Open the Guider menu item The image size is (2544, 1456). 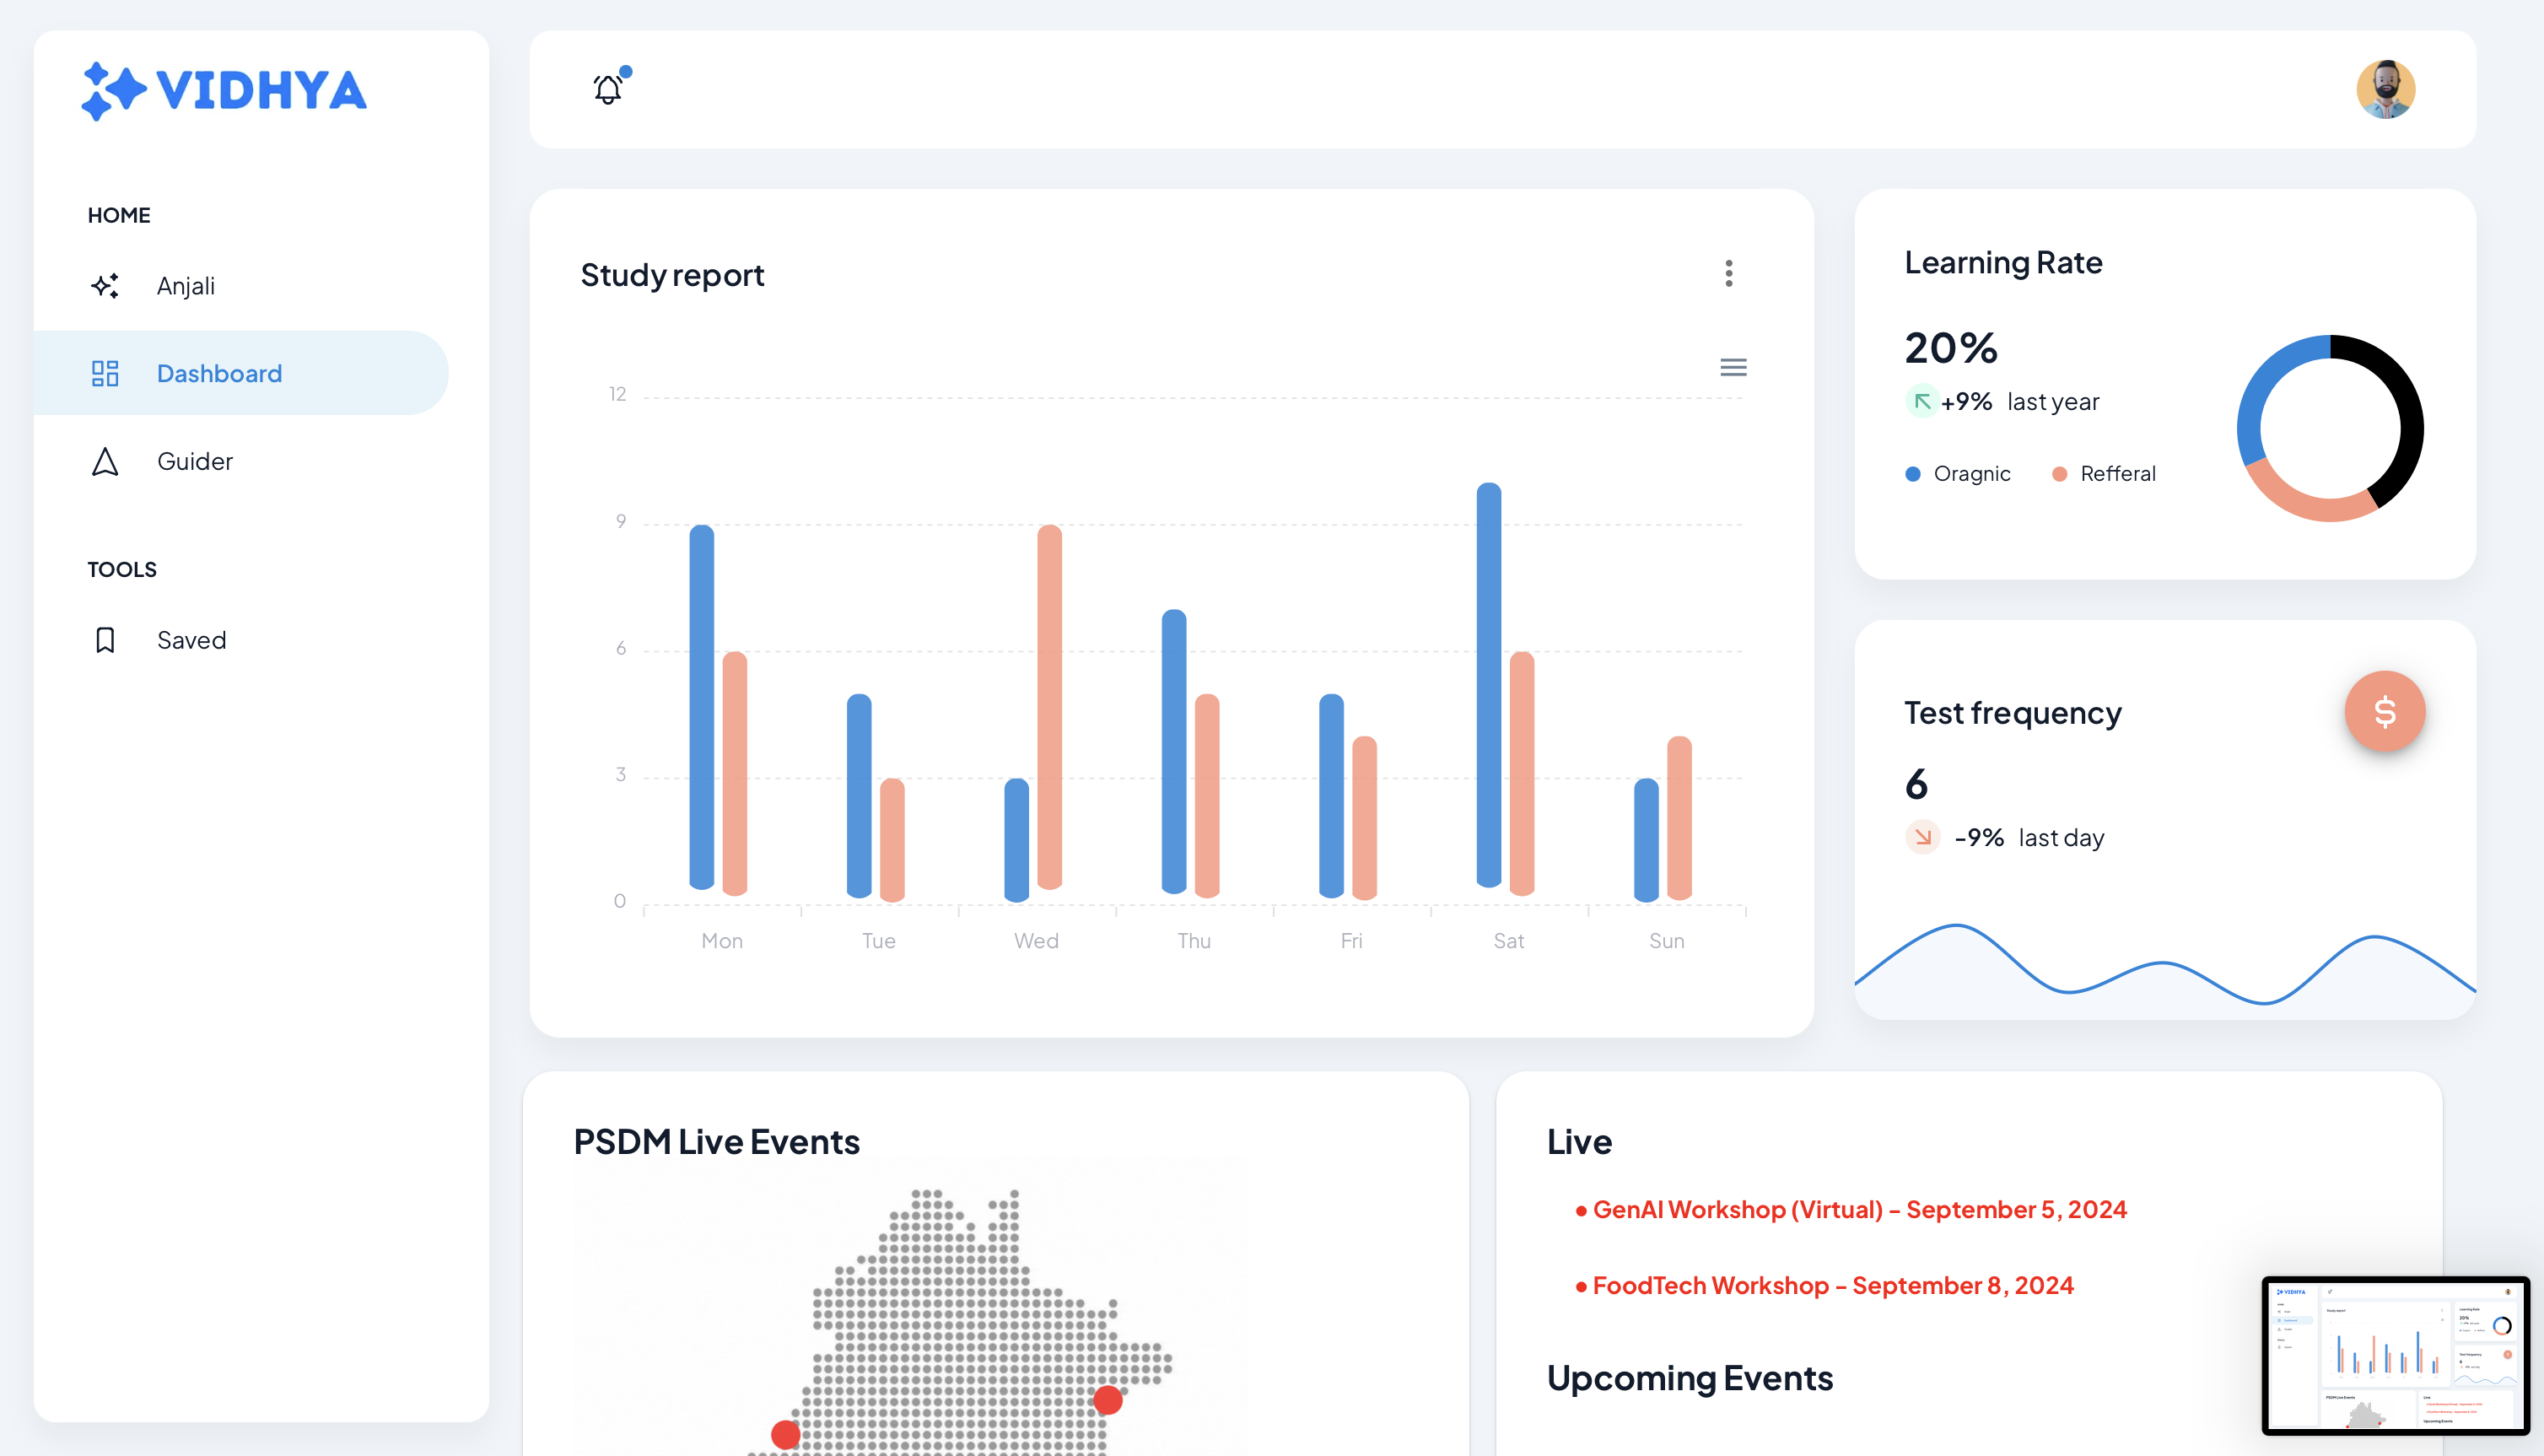click(x=195, y=461)
